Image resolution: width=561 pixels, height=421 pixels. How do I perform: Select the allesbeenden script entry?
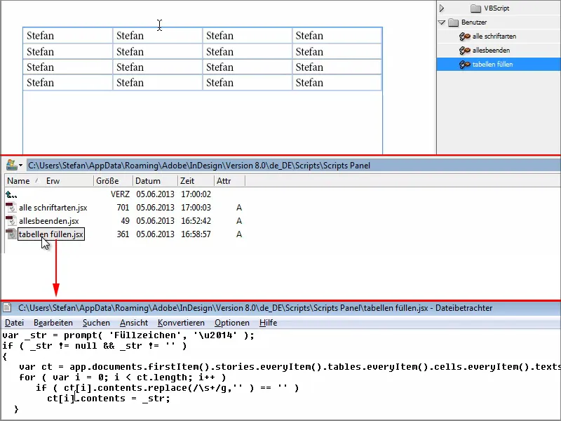tap(491, 51)
